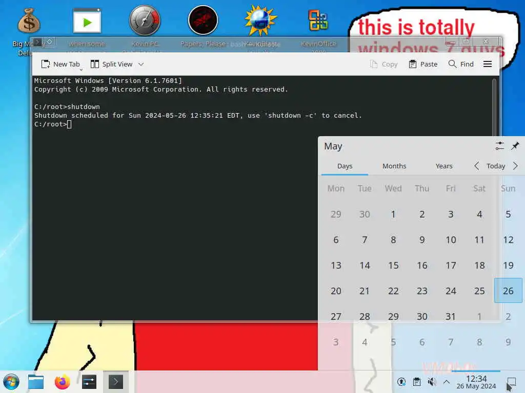Viewport: 525px width, 393px height.
Task: Open the KevinPC gauge desktop icon
Action: coord(145,20)
